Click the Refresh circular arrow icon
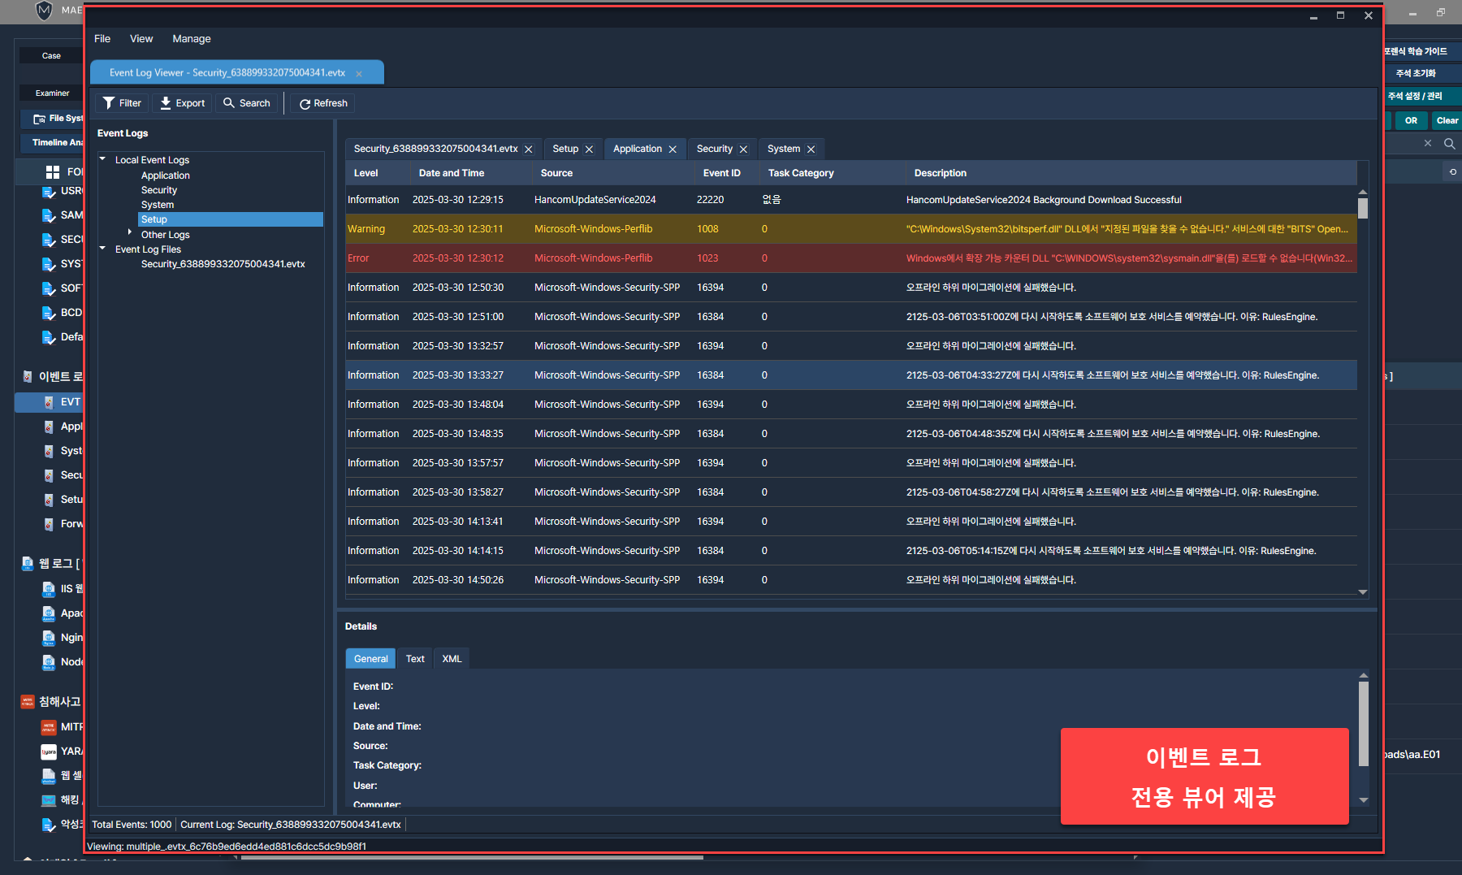 (x=305, y=104)
